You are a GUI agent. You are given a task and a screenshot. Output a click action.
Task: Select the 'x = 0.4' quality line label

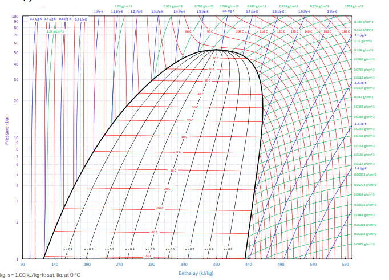[x=129, y=249]
